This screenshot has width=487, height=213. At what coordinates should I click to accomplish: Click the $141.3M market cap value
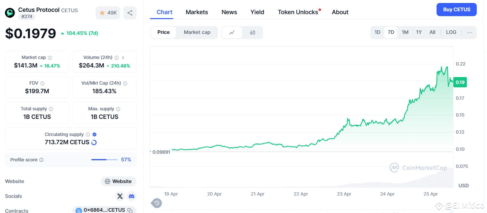point(26,66)
